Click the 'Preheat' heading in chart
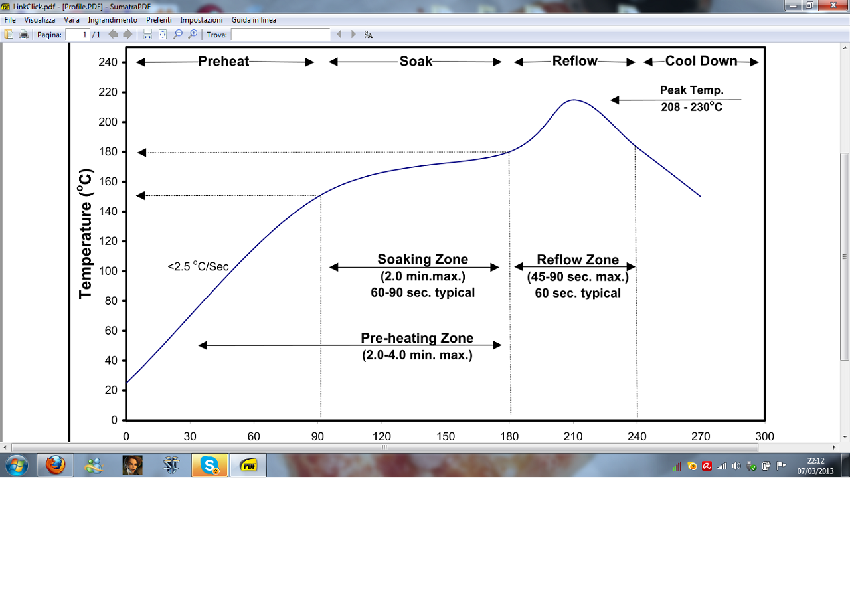850x597 pixels. click(x=224, y=62)
